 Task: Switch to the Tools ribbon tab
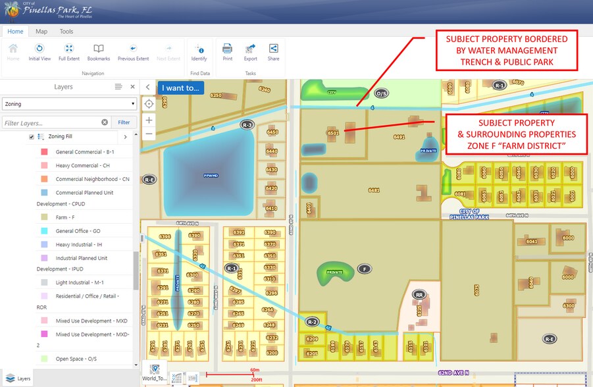[66, 32]
